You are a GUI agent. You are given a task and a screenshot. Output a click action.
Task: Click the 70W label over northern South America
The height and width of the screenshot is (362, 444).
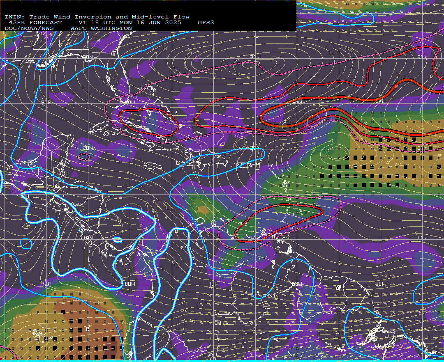pos(213,284)
